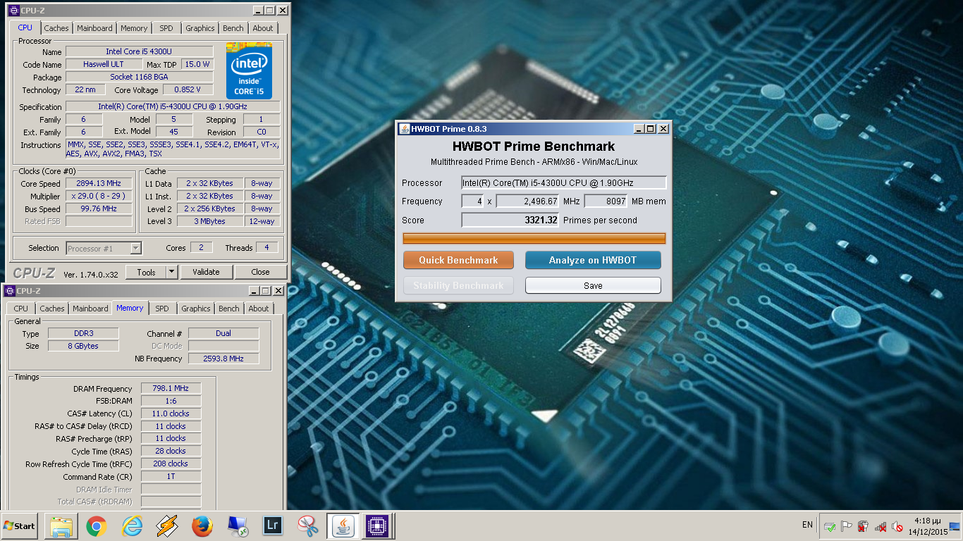Open Action Center flag icon in tray

(847, 526)
